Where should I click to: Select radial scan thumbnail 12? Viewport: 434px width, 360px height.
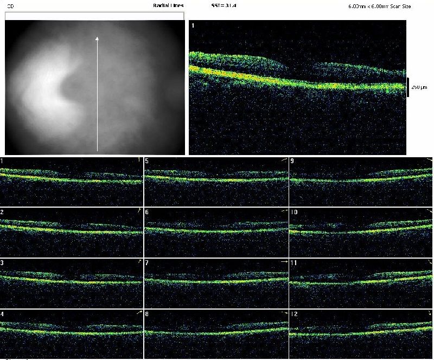pyautogui.click(x=361, y=333)
